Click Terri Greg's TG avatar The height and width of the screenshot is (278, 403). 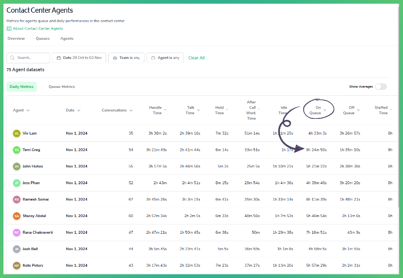coord(17,150)
